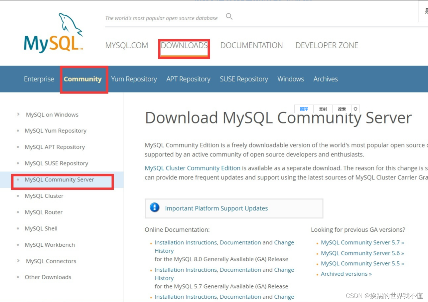Viewport: 428px width, 302px height.
Task: Select the SUSE Repository submenu item
Action: tap(244, 79)
